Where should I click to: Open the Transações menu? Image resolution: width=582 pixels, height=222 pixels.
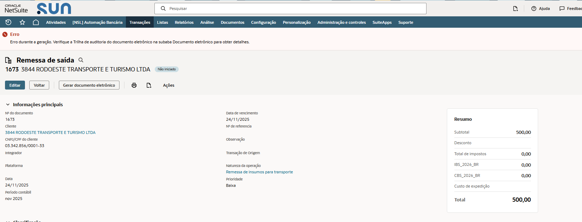pos(140,22)
